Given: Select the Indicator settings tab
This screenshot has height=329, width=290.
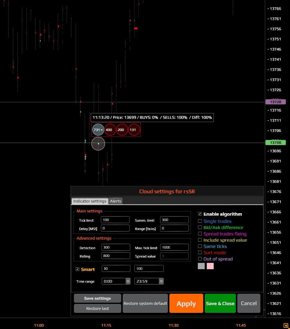Looking at the screenshot, I should [90, 201].
